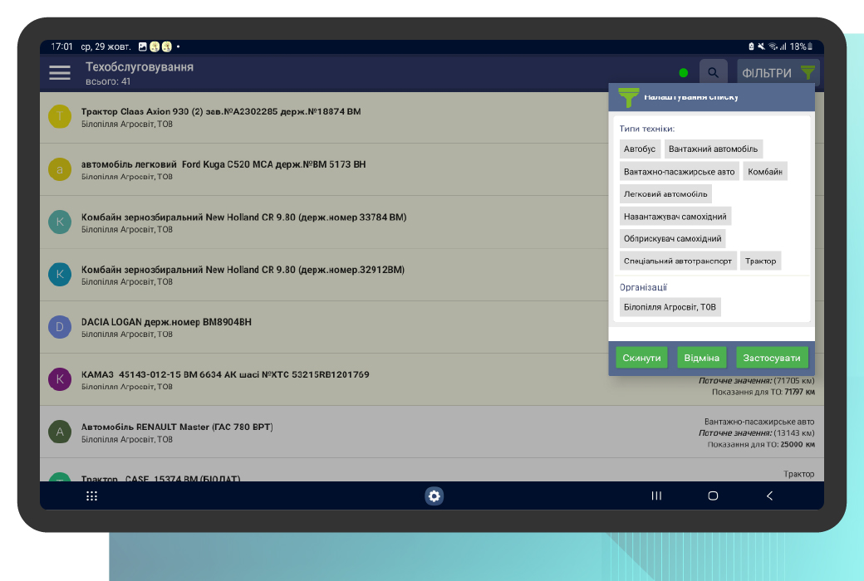Screen dimensions: 864x581
Task: Select Білопілля Агросвіт, ТОВ organization chip
Action: (670, 306)
